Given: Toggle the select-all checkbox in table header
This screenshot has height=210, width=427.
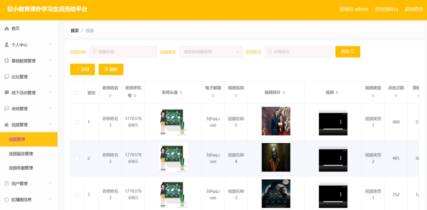Looking at the screenshot, I should 77,92.
